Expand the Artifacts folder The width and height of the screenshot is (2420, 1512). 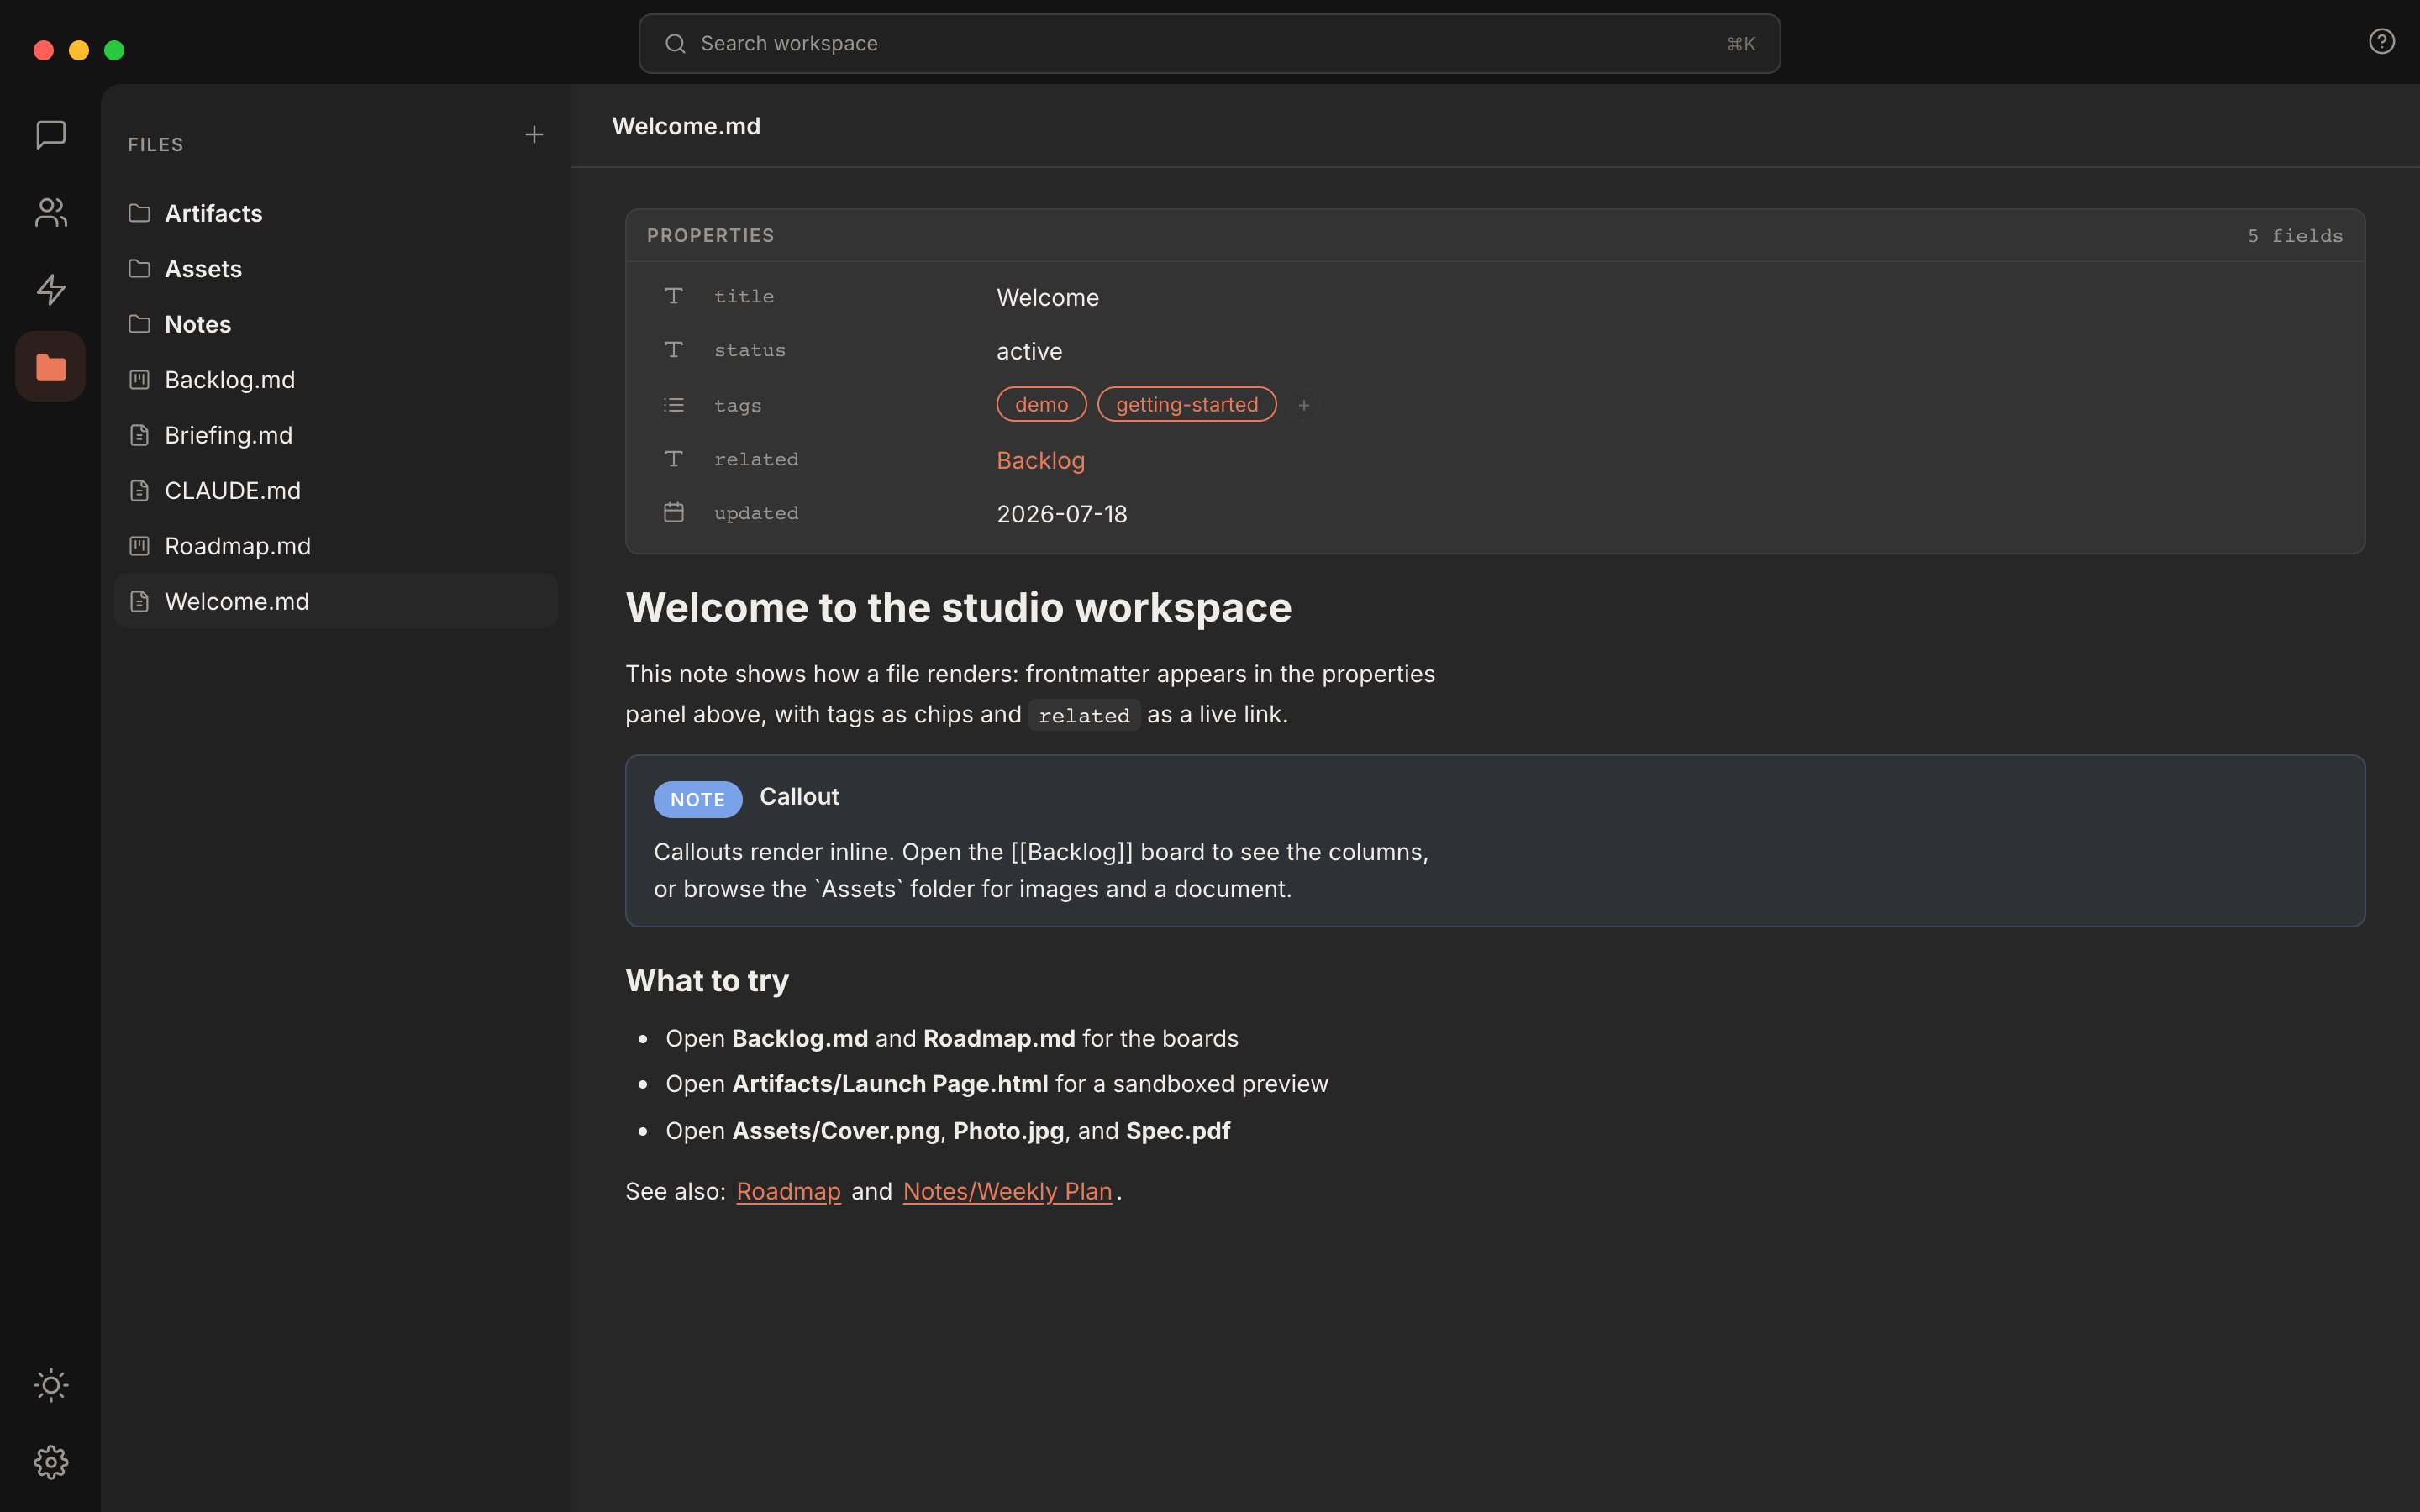coord(336,213)
